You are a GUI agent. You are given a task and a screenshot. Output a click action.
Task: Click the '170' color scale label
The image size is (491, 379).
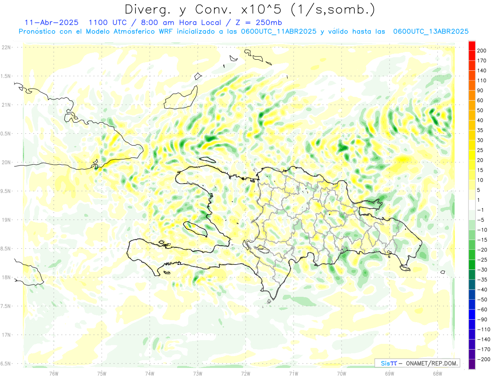click(482, 61)
